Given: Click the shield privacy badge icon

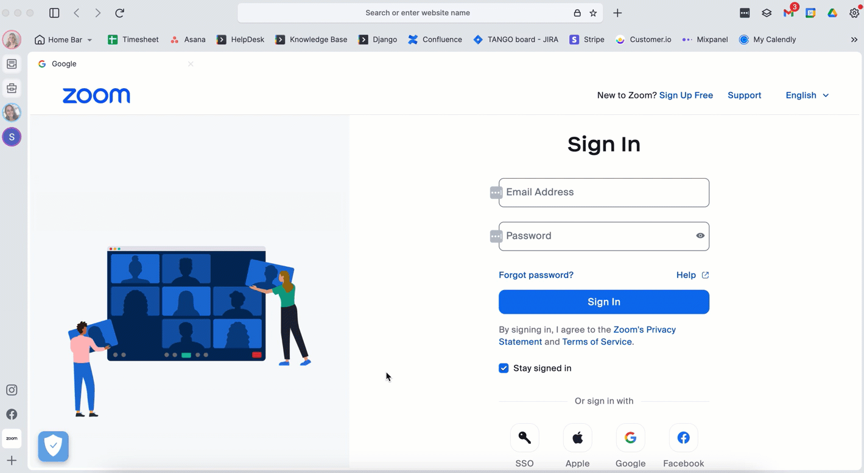Looking at the screenshot, I should [x=54, y=446].
